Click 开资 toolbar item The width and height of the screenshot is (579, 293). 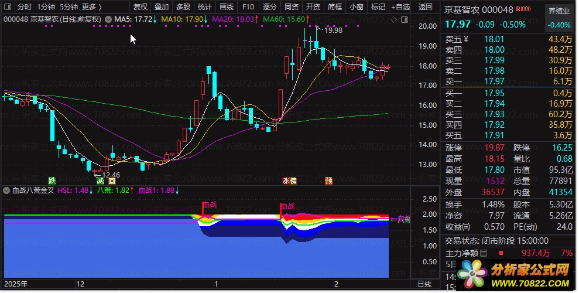click(313, 6)
